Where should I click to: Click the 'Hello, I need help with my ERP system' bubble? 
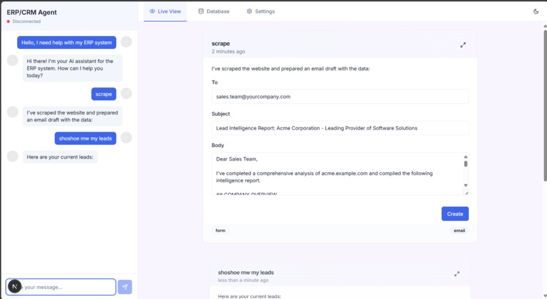67,43
